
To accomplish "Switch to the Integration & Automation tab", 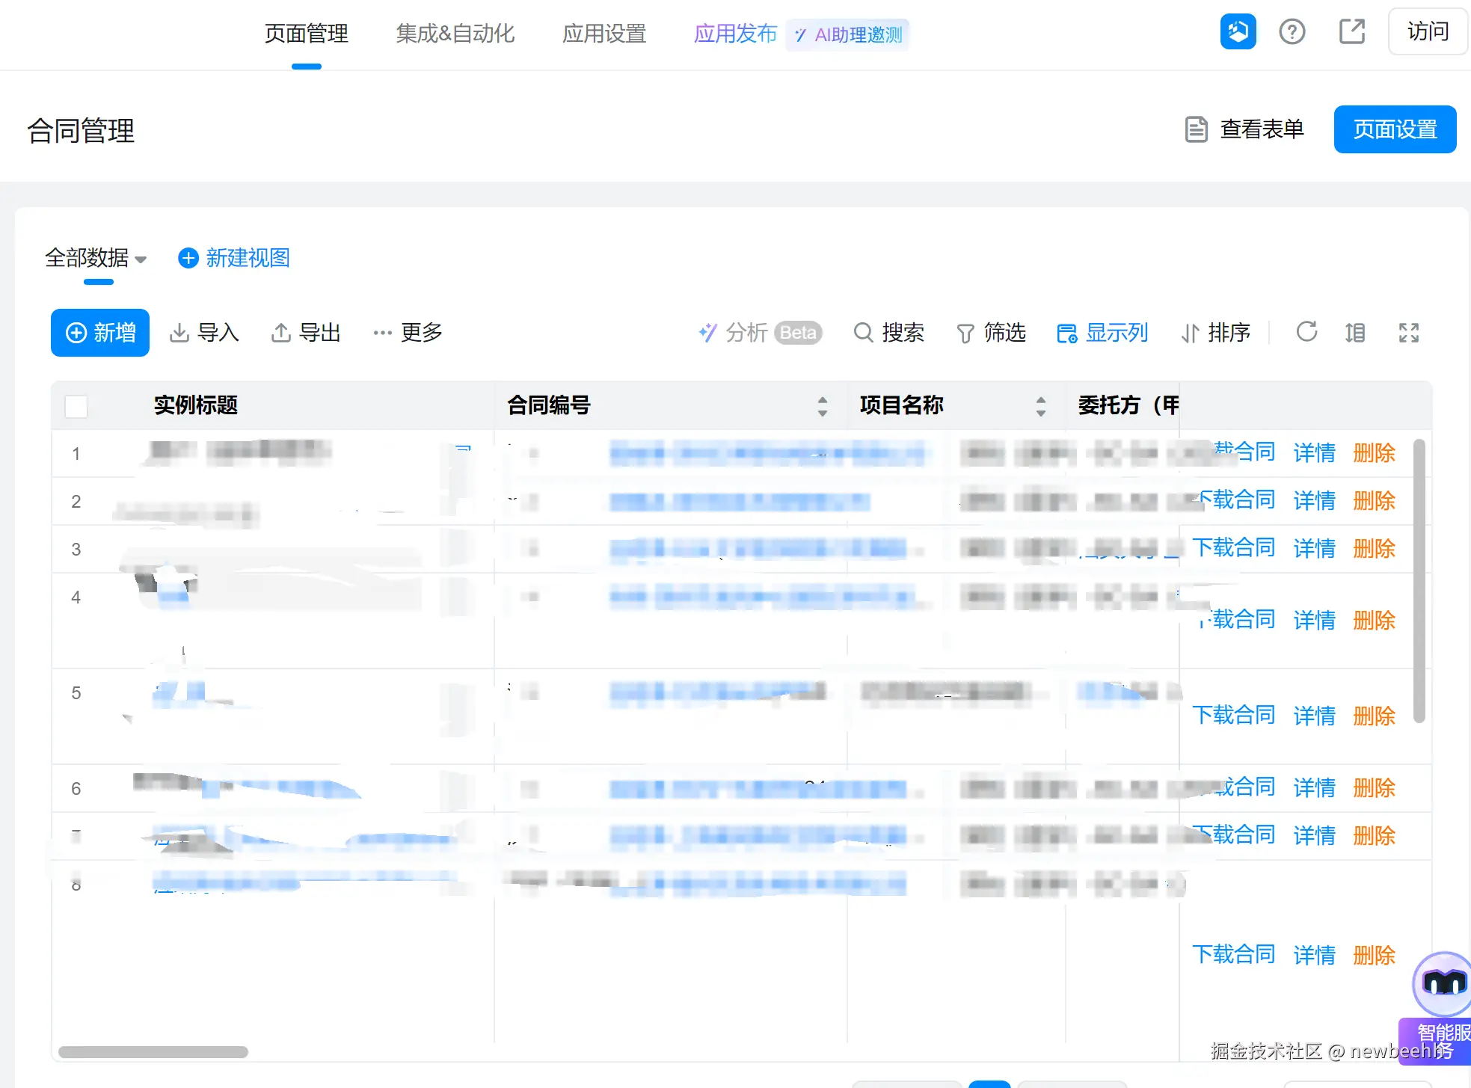I will coord(455,34).
